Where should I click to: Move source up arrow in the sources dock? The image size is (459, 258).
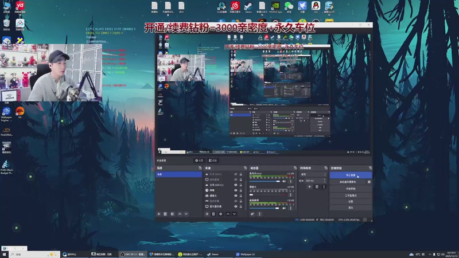point(228,214)
